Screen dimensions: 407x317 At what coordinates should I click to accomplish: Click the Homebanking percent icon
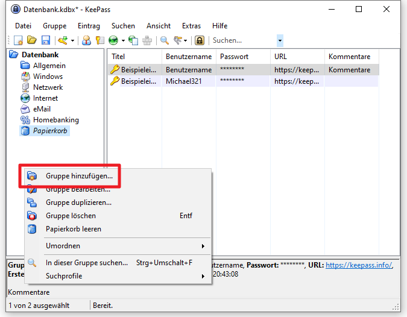click(25, 120)
